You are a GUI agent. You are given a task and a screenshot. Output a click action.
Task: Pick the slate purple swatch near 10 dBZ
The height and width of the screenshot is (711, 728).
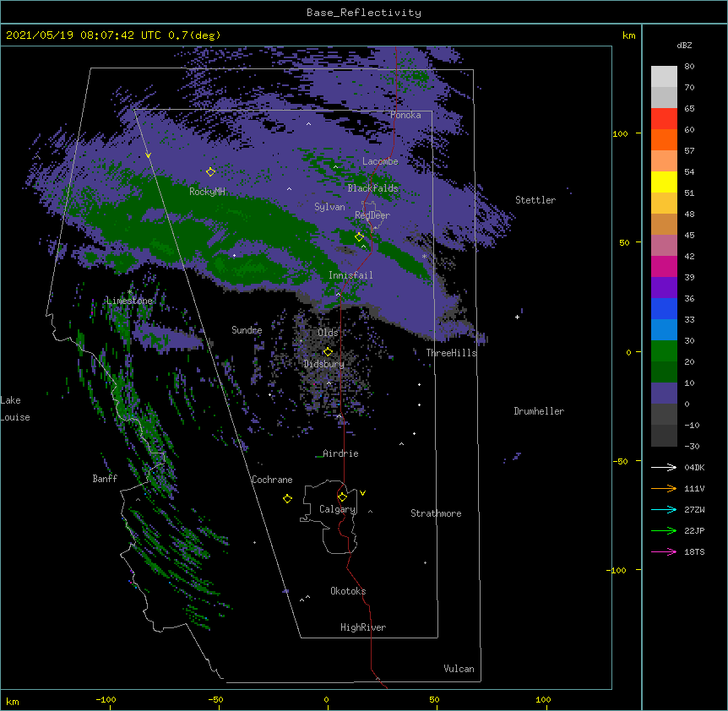(664, 393)
